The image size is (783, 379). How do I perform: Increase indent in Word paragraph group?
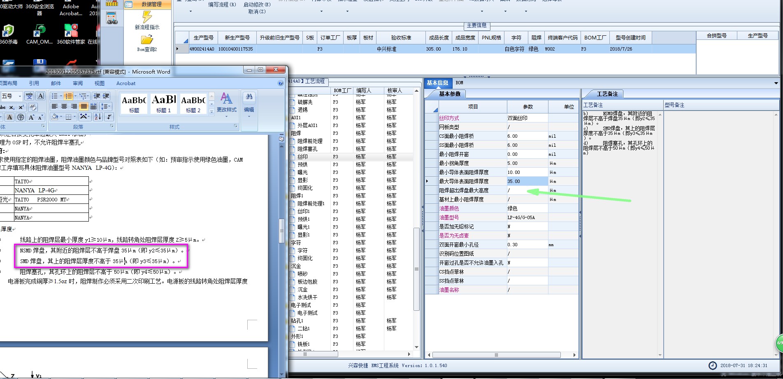point(106,96)
